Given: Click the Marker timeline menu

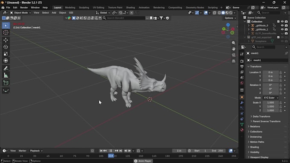Looking at the screenshot, I should [x=22, y=151].
